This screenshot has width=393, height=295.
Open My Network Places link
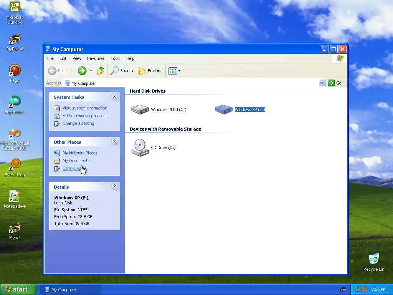(x=80, y=153)
